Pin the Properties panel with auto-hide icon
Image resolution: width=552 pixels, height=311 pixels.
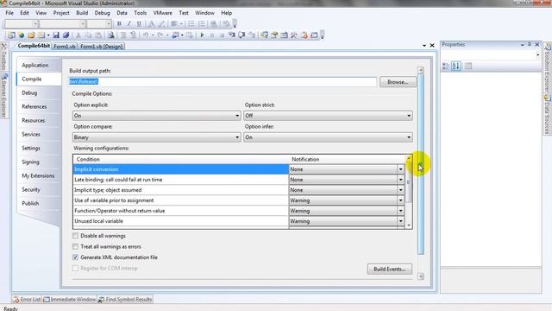click(x=529, y=44)
